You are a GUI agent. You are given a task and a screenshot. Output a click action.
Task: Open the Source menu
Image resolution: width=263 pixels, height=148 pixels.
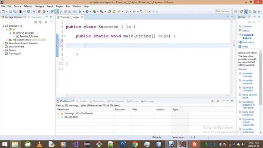pos(17,6)
